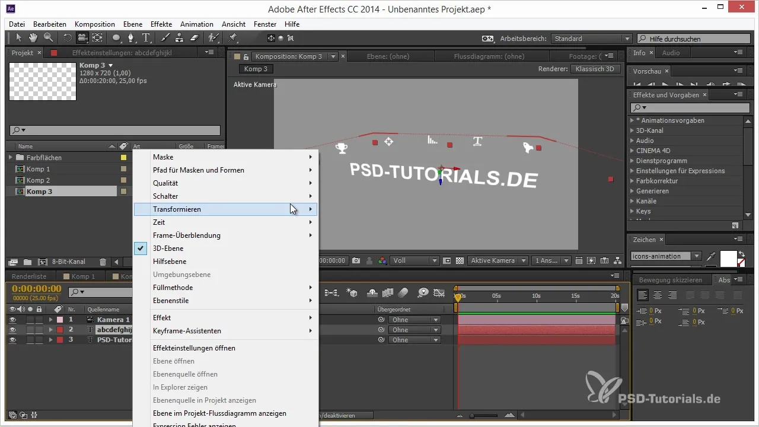Expand layer 3 PSD-Tutor properties
759x427 pixels.
[x=51, y=340]
